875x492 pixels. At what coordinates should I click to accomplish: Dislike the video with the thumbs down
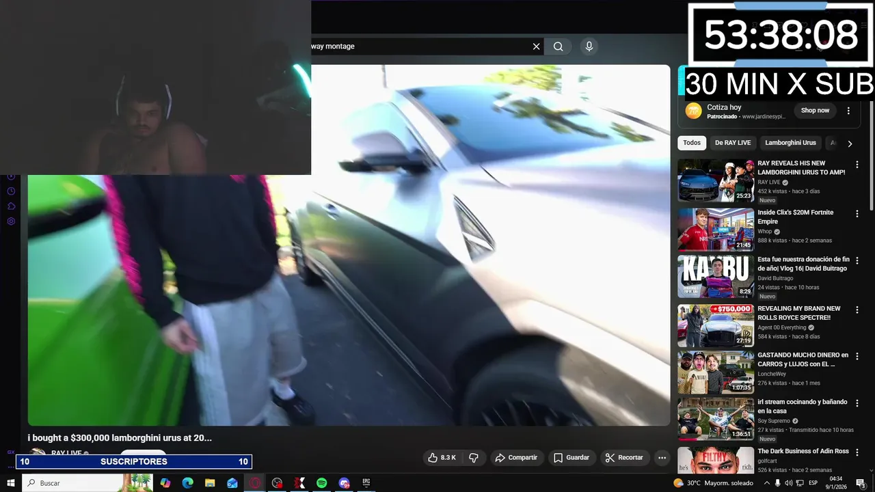click(474, 458)
